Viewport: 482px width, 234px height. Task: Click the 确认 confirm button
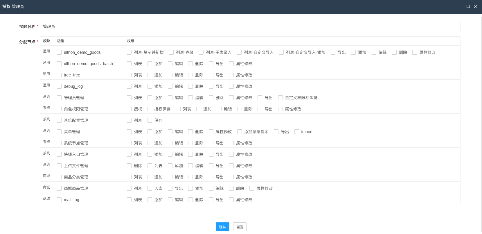(222, 227)
